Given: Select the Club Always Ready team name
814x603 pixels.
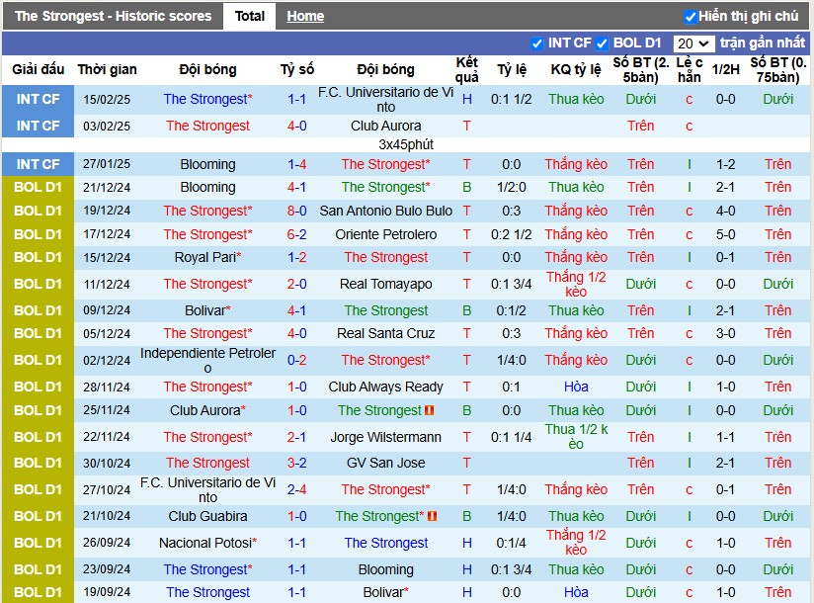Looking at the screenshot, I should [x=385, y=387].
